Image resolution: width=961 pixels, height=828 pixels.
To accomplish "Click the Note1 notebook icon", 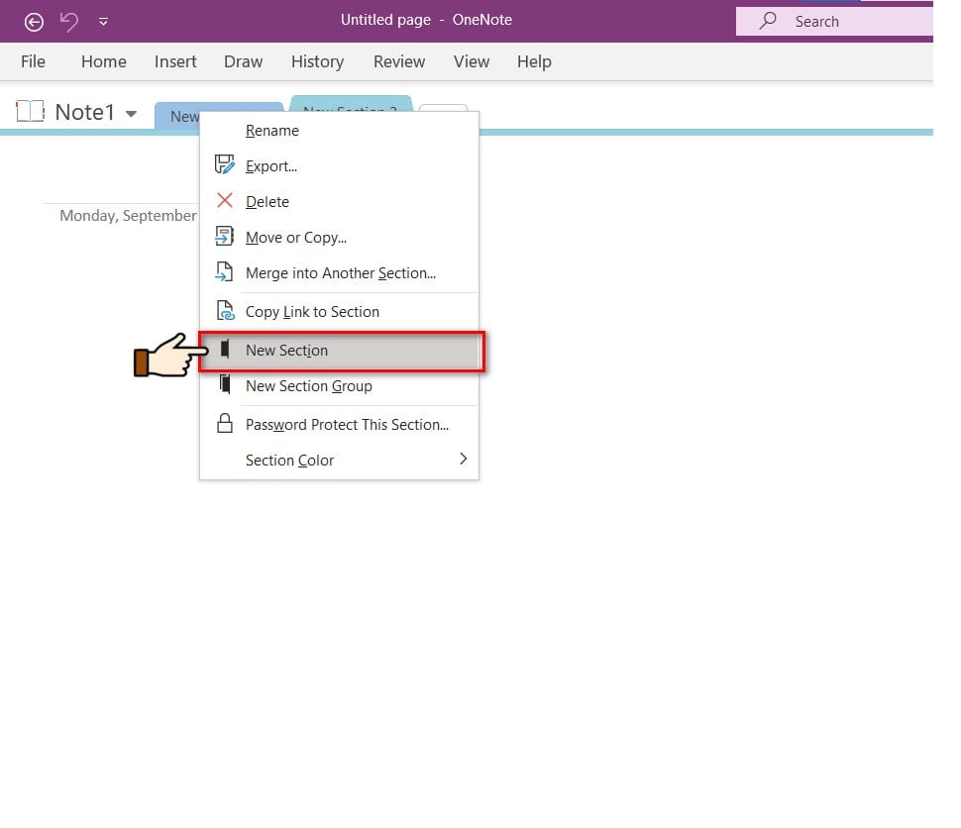I will [30, 112].
